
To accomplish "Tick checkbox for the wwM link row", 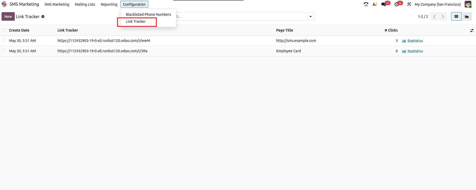I will [3, 40].
